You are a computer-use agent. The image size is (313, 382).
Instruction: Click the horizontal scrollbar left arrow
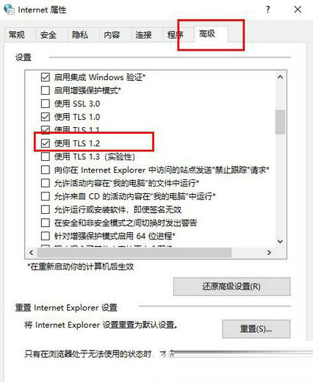pyautogui.click(x=31, y=253)
